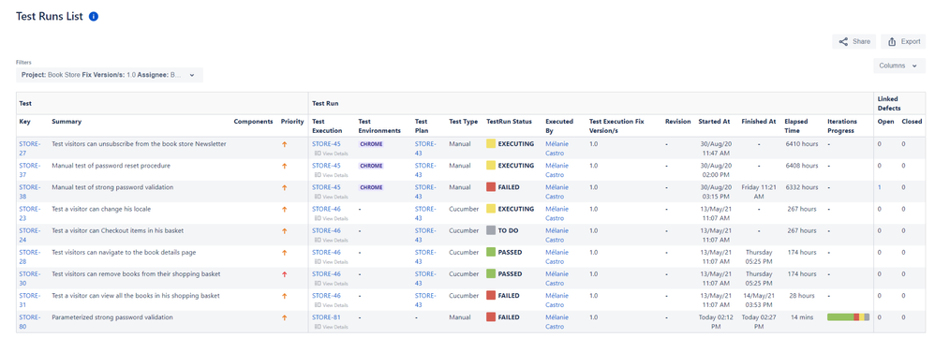This screenshot has width=935, height=338.
Task: Expand the Filters dropdown for Book Store project
Action: [x=110, y=75]
